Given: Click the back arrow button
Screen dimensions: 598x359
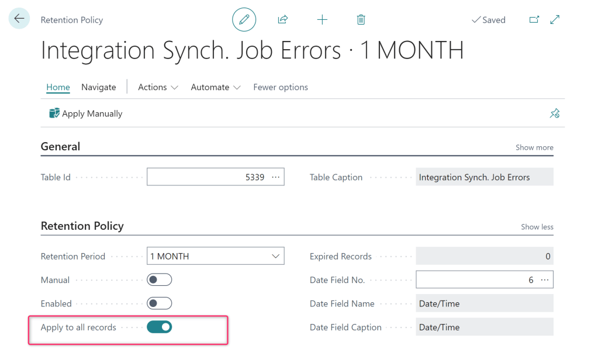Looking at the screenshot, I should pyautogui.click(x=19, y=19).
